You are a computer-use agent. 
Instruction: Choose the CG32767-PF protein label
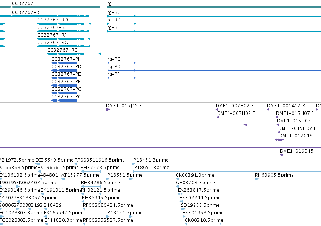point(66,81)
